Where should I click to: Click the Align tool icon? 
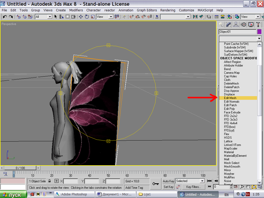pyautogui.click(x=201, y=17)
